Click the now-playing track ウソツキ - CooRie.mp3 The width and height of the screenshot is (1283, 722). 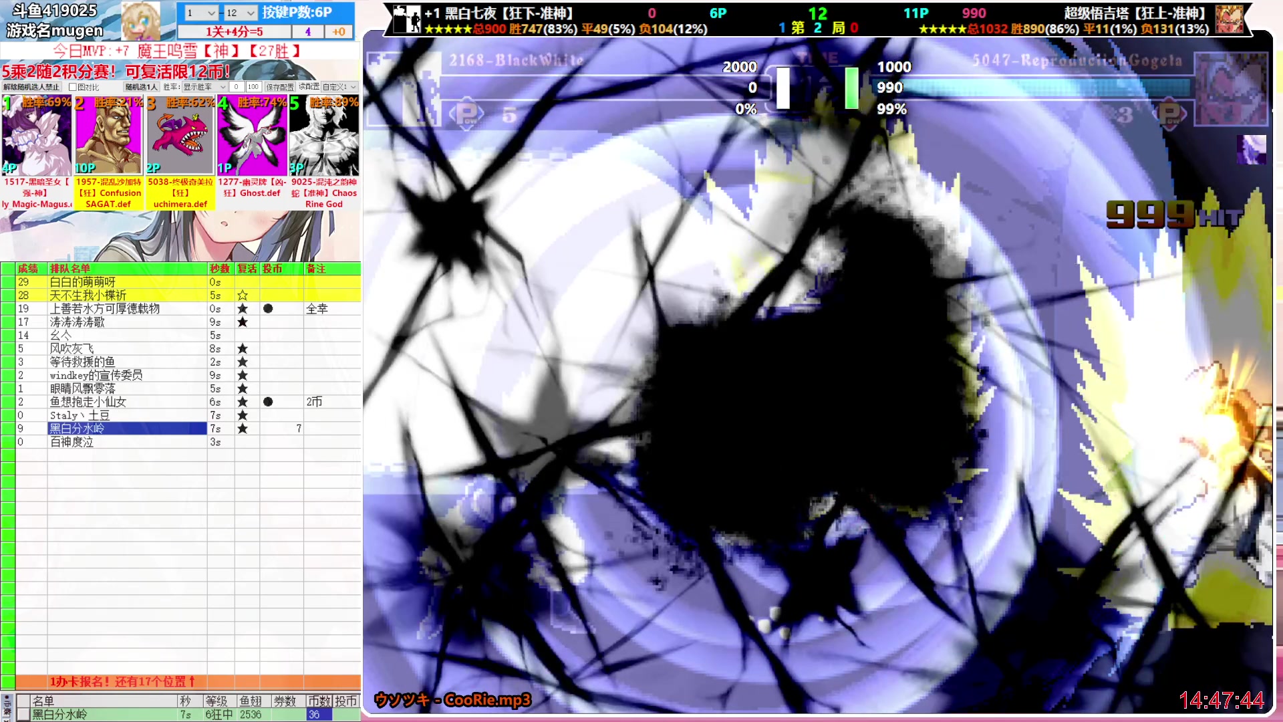click(452, 700)
